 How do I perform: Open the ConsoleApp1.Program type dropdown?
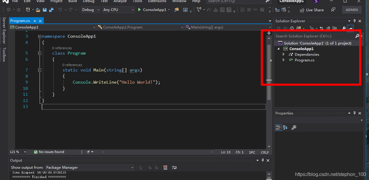click(140, 27)
